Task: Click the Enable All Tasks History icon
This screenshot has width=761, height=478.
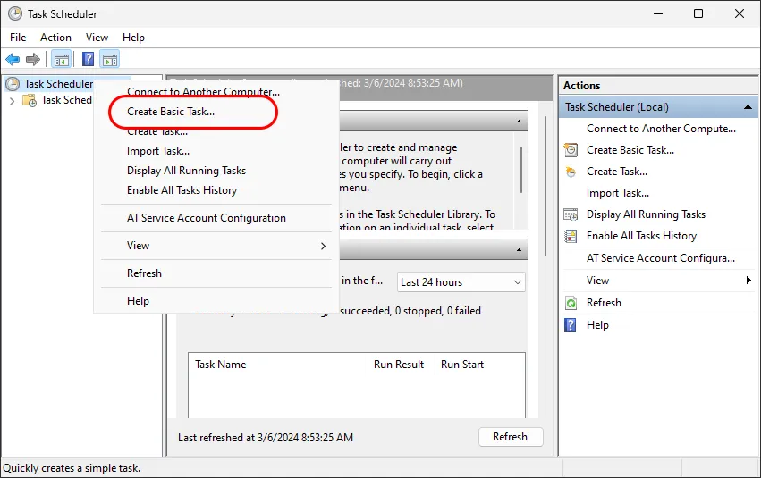Action: 571,236
